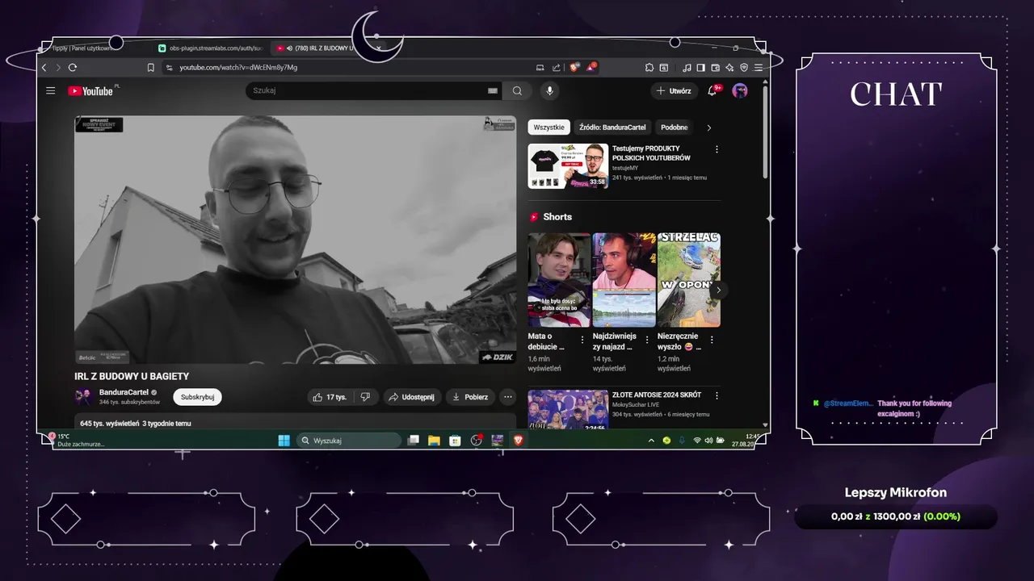Share this page via the browser share icon

[556, 68]
